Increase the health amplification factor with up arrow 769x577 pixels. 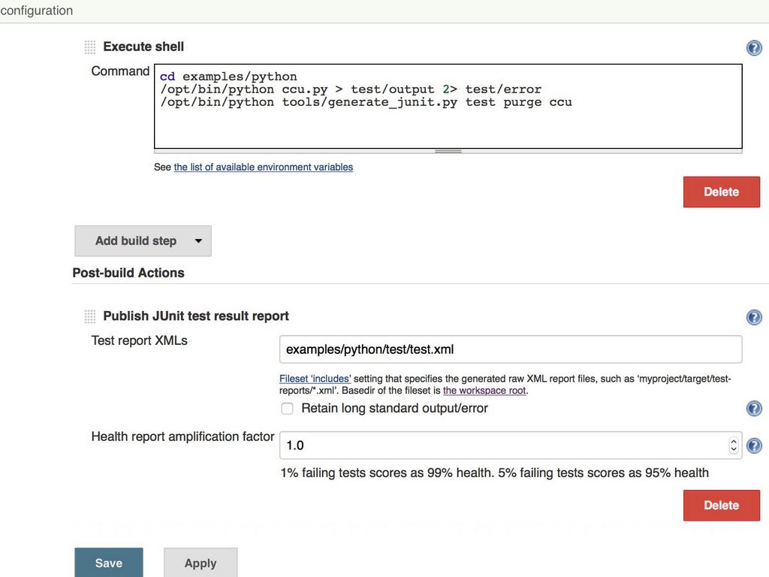(x=734, y=442)
